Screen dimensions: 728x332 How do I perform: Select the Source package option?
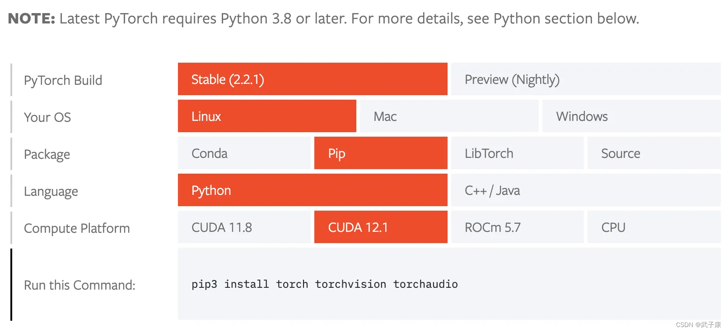(653, 153)
